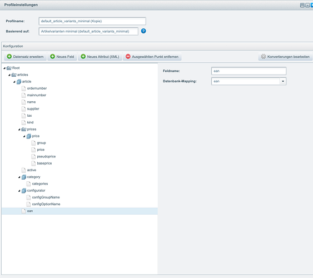Click the category cube icon
This screenshot has height=278, width=313.
pyautogui.click(x=24, y=177)
